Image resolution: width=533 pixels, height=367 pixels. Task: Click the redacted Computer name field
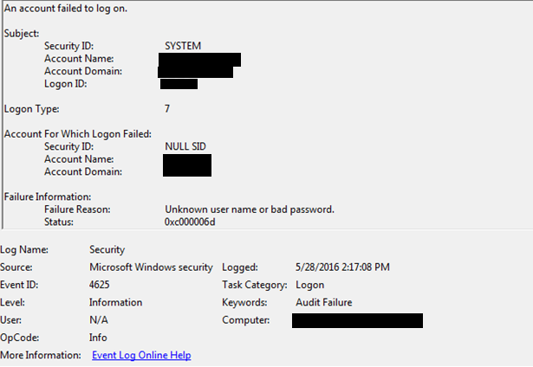[x=357, y=321]
